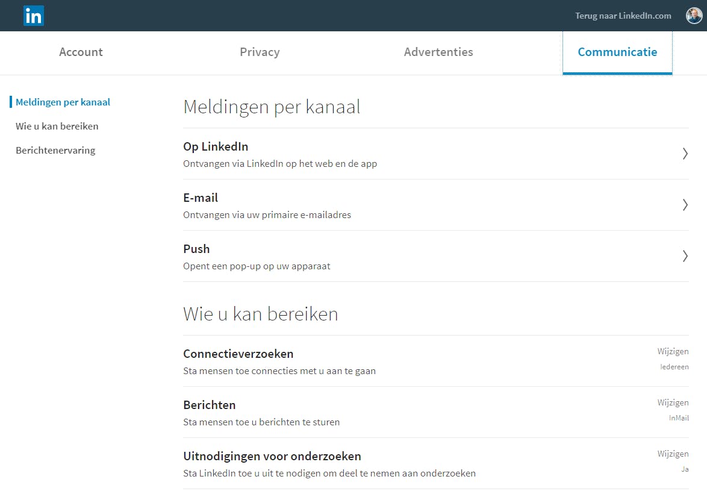Select Meldingen per kanaal in sidebar
The image size is (707, 497).
[63, 102]
